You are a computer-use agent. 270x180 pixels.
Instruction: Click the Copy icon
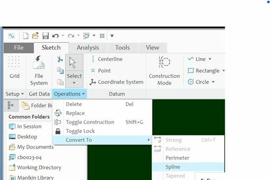60,70
